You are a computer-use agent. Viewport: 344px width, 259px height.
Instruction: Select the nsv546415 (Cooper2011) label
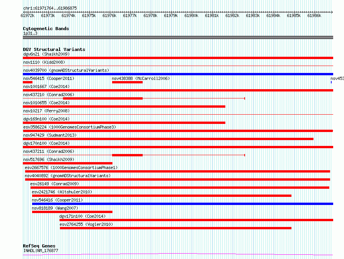(x=49, y=78)
